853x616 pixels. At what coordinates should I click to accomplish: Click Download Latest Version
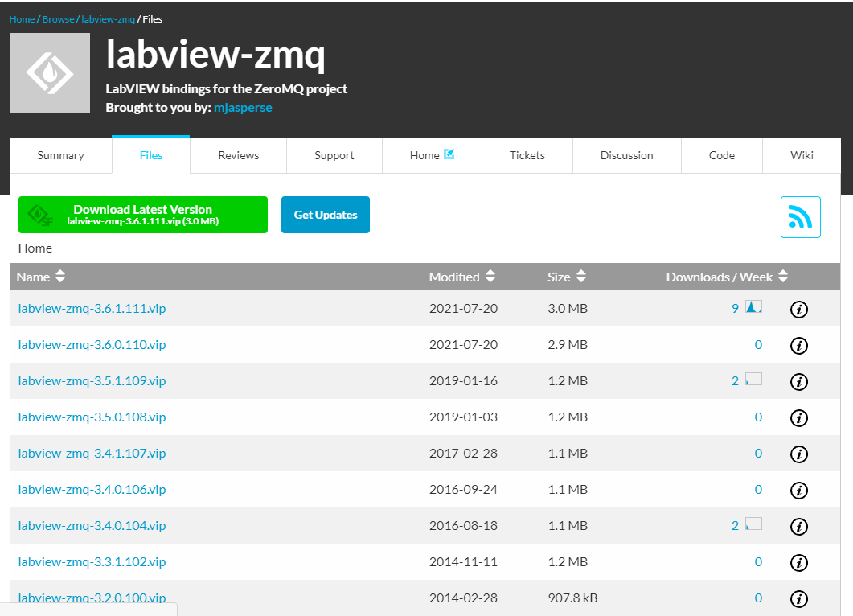click(x=143, y=214)
